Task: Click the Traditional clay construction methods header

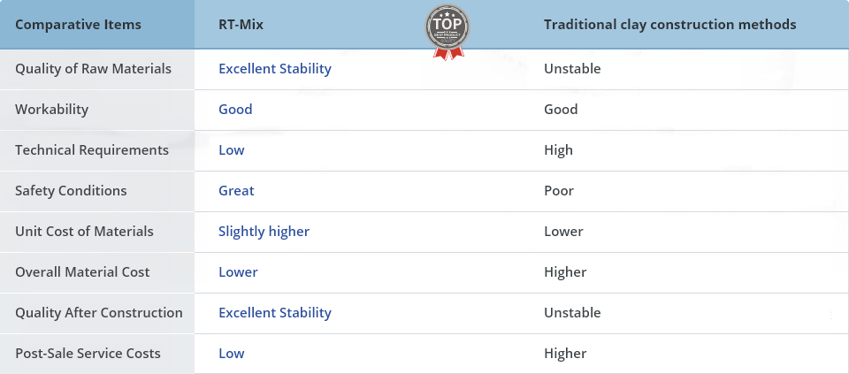Action: [669, 25]
